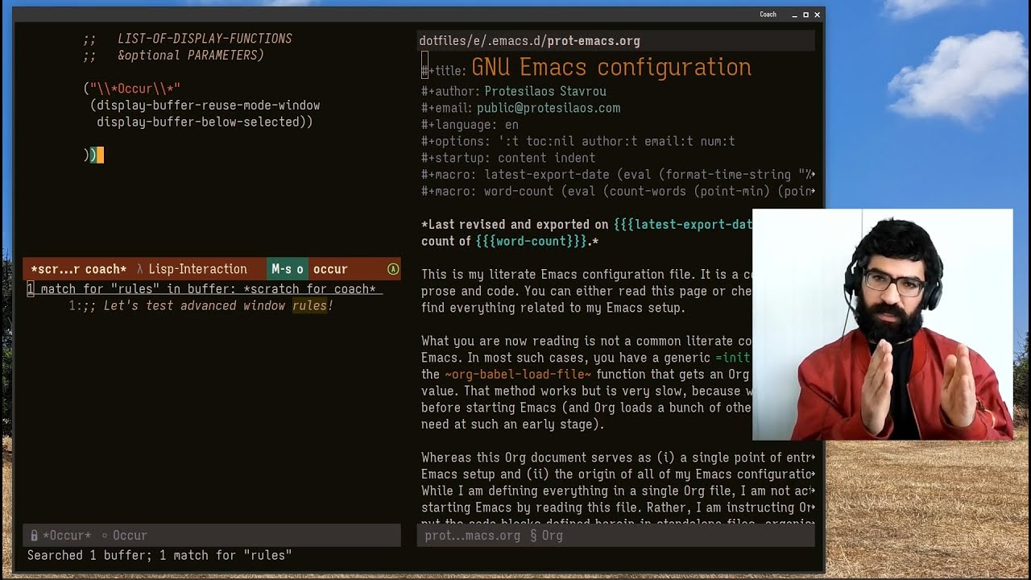Click the {{{latest-export-dat macro text
1031x580 pixels.
click(x=683, y=224)
